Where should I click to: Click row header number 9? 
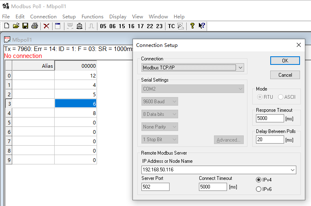9,160
